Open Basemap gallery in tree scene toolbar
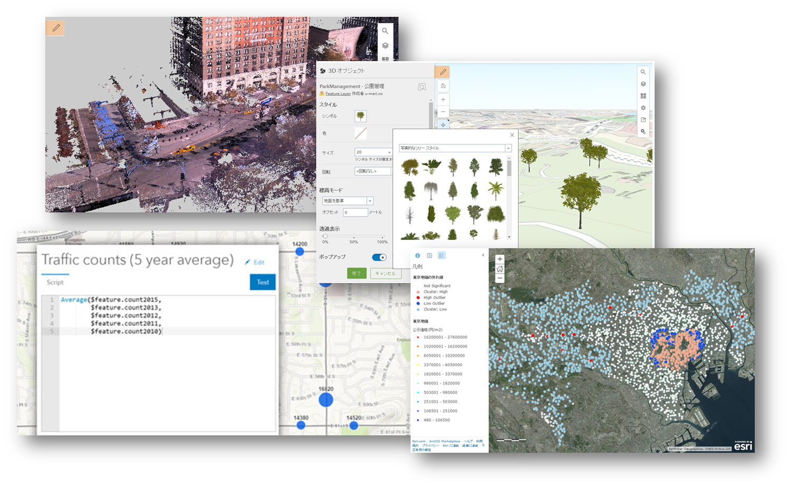This screenshot has height=487, width=789. pos(643,96)
